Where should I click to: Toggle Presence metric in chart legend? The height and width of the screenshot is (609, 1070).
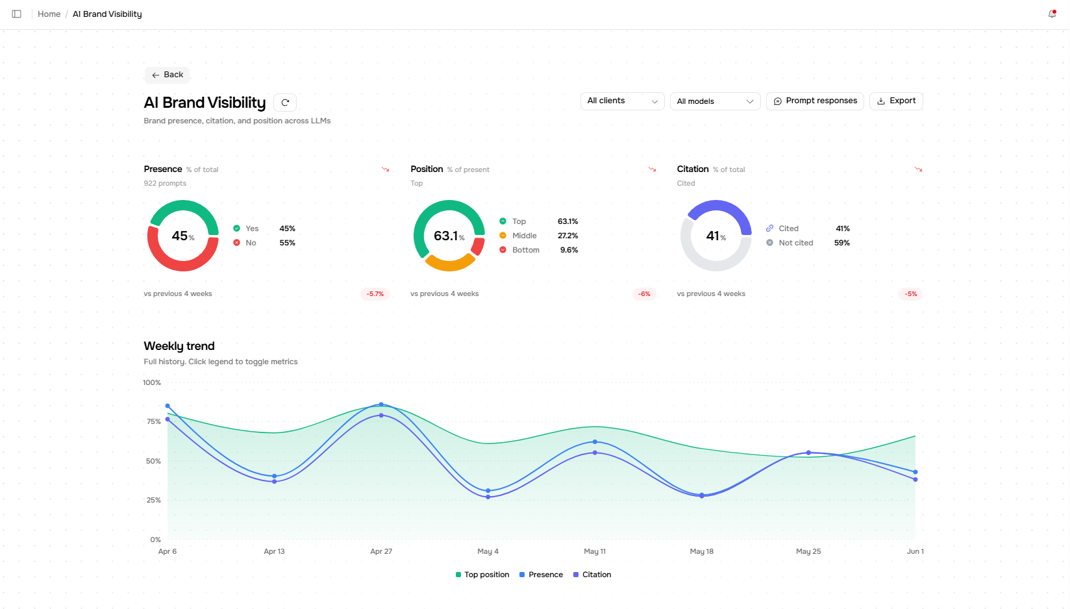541,575
